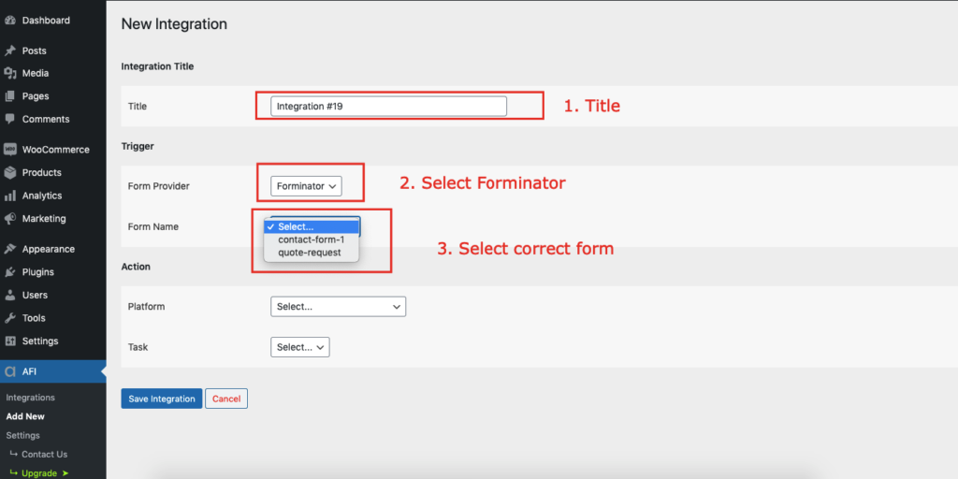
Task: Click the Marketing megaphone icon
Action: (9, 218)
